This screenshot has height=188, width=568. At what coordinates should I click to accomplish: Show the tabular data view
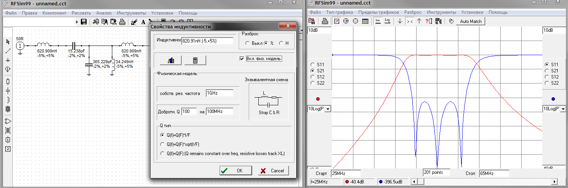click(365, 21)
